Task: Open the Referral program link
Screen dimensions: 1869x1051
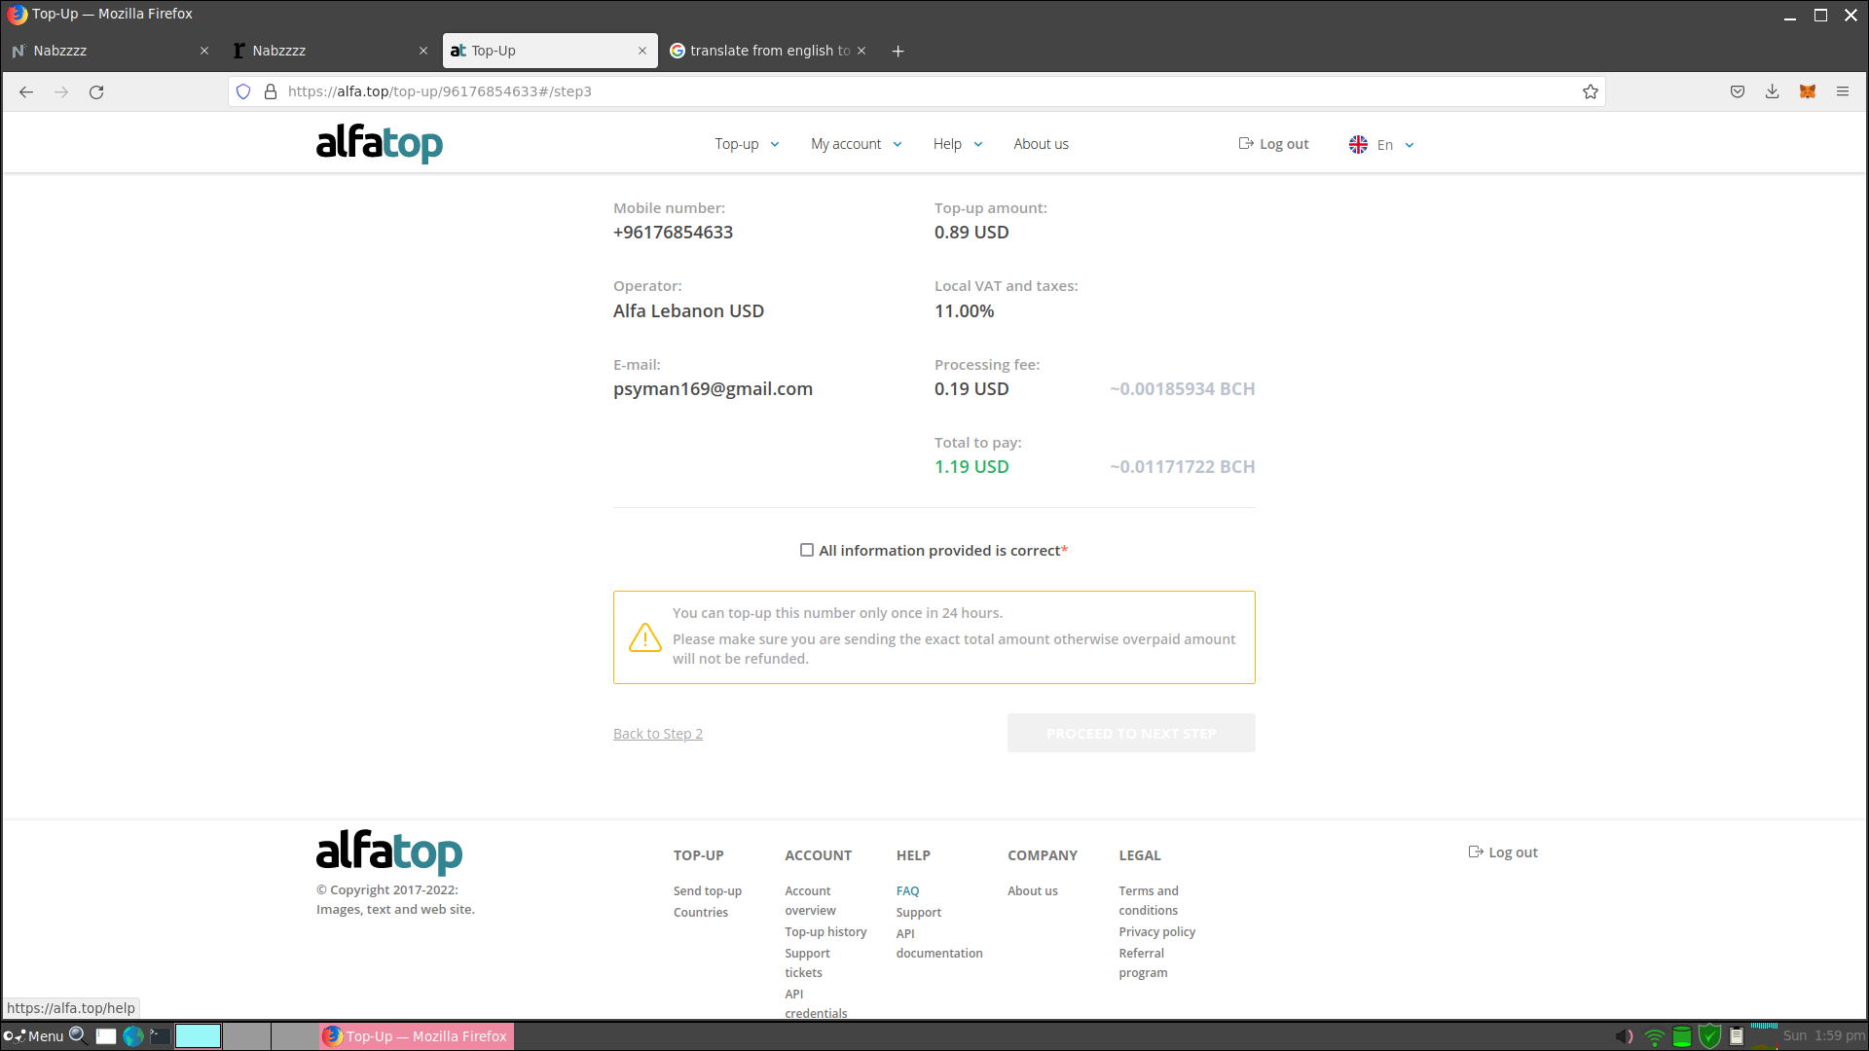Action: point(1143,962)
